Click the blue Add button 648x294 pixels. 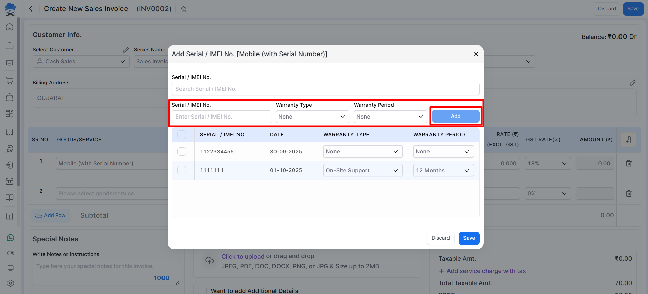(x=455, y=116)
